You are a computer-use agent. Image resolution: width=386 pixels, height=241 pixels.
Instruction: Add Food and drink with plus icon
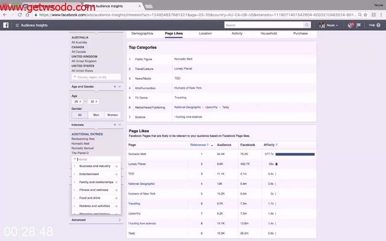tap(116, 198)
